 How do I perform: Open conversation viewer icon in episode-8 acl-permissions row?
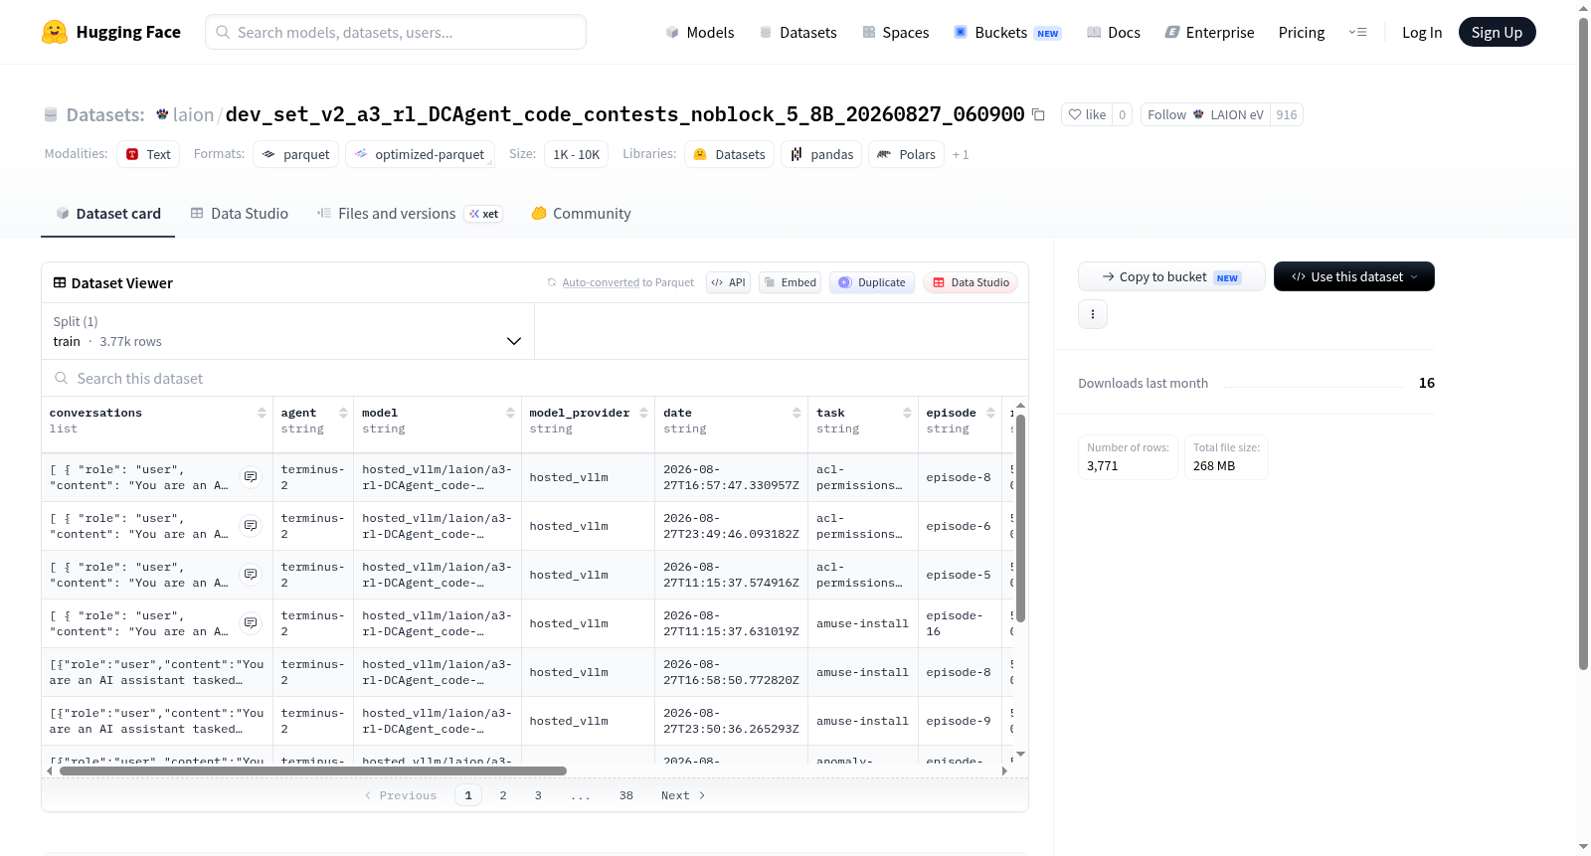251,477
